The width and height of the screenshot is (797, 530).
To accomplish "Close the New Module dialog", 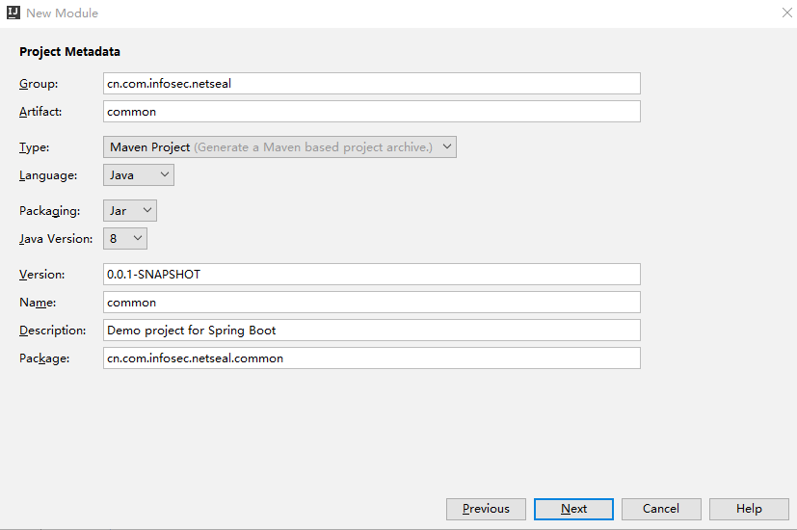I will tap(786, 13).
